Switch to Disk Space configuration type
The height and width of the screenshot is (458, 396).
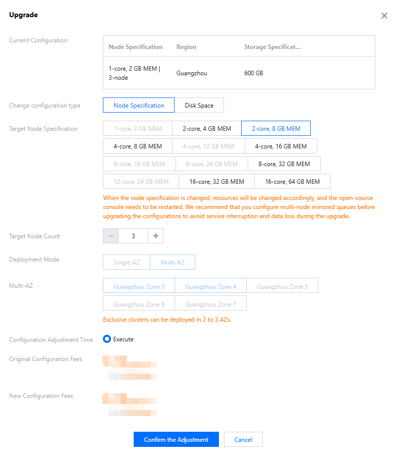[x=199, y=106]
